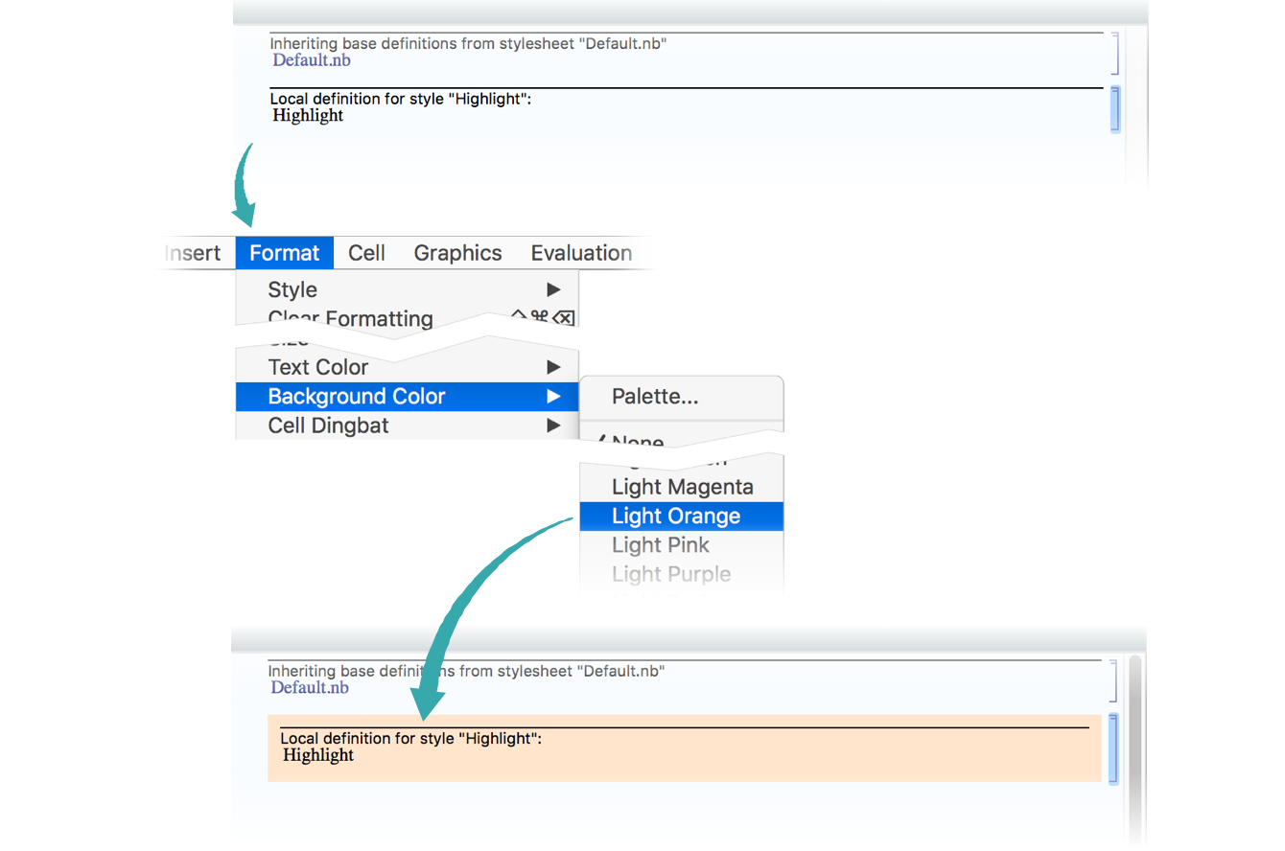Click the Cell Dingbat submenu arrow
This screenshot has width=1285, height=851.
coord(553,425)
